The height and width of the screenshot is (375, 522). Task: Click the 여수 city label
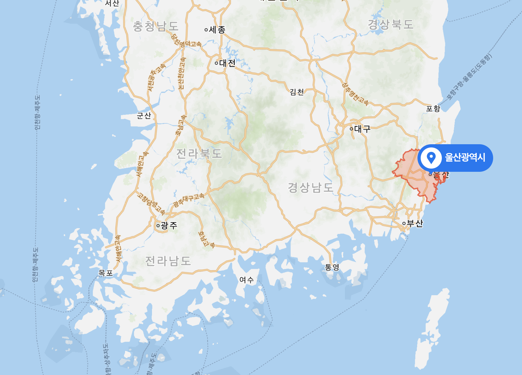(247, 280)
